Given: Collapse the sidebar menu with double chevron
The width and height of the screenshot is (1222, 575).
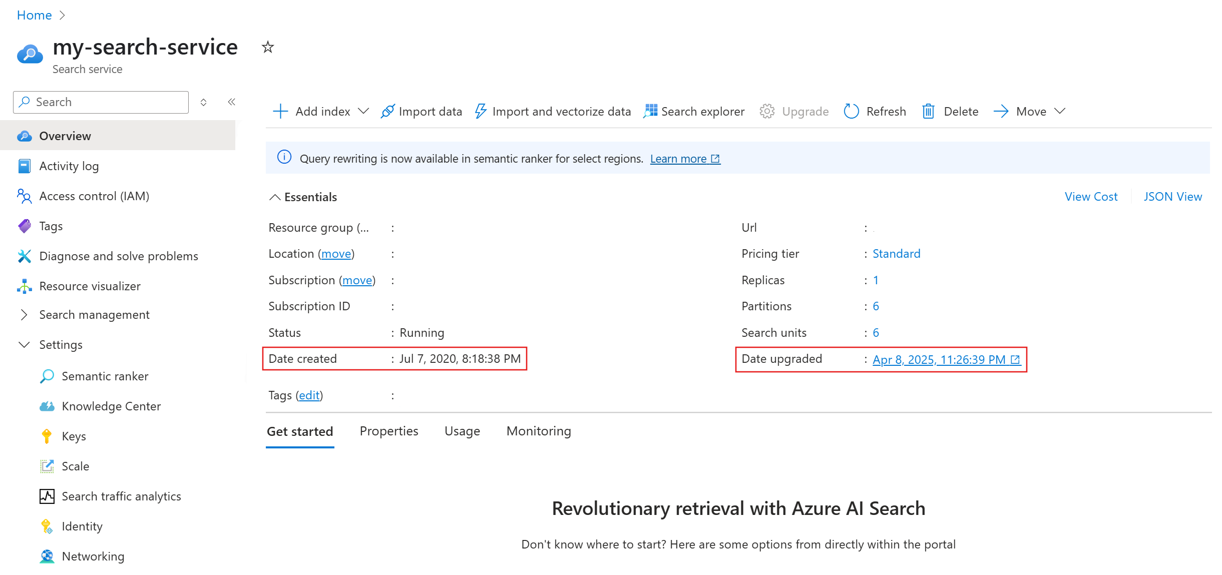Looking at the screenshot, I should coord(231,102).
